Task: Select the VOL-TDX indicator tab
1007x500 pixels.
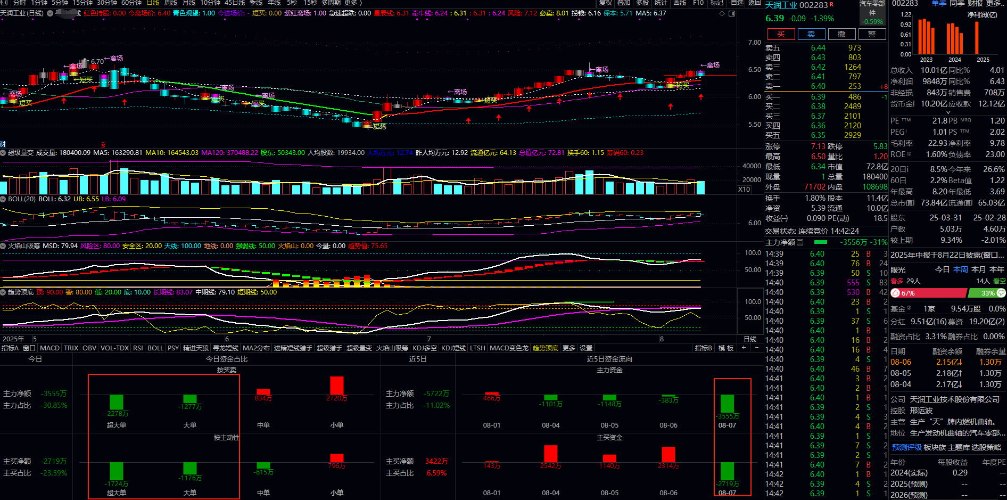Action: click(x=114, y=348)
